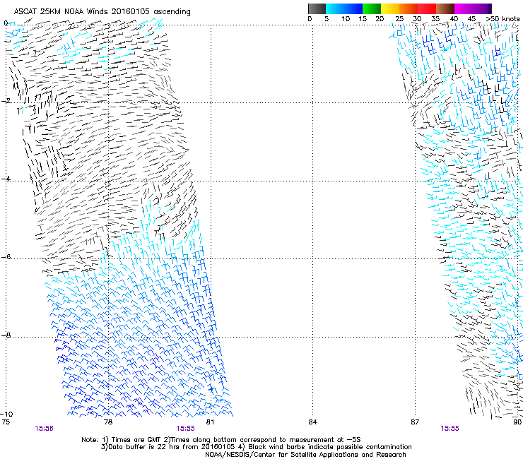
Task: Click the latitude label '-4' on the left axis
Action: (6, 179)
